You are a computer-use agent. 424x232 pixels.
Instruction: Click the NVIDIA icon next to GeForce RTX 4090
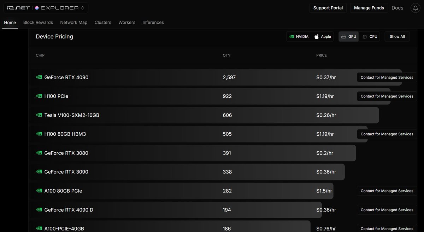[x=39, y=77]
